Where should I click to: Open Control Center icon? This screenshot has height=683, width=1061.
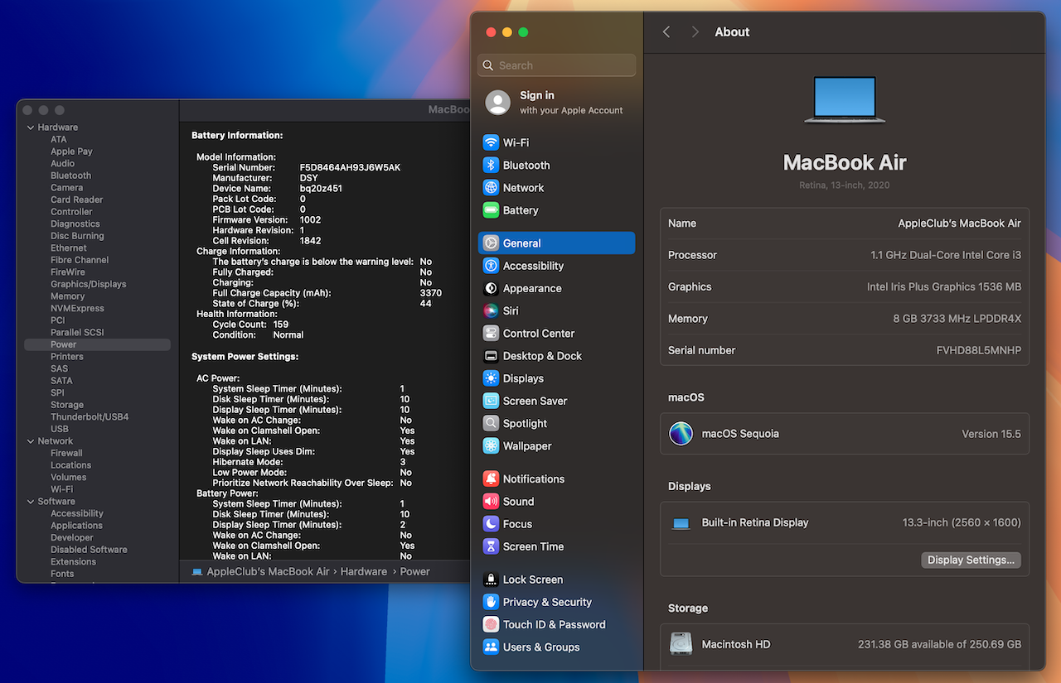491,333
